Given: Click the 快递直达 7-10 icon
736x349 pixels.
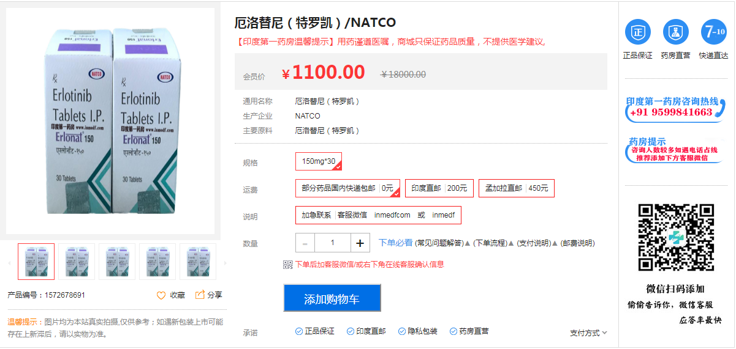Looking at the screenshot, I should coord(713,32).
